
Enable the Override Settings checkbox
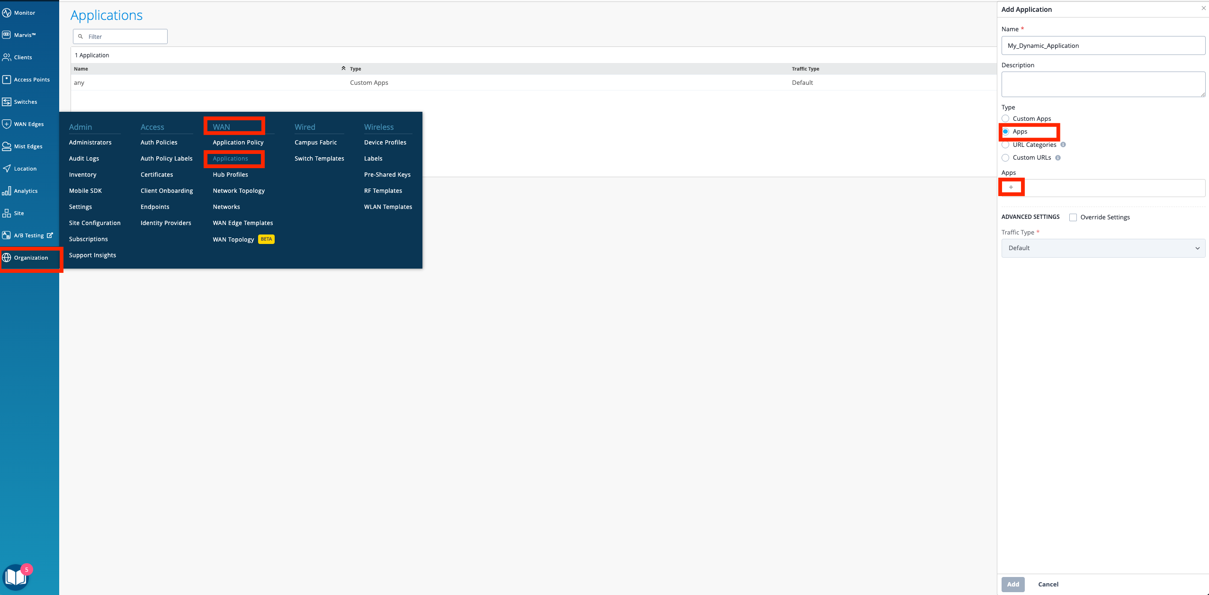1073,217
